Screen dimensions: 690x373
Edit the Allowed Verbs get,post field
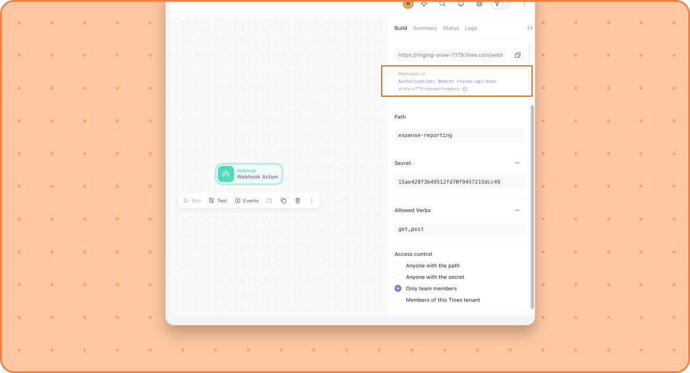pyautogui.click(x=459, y=229)
